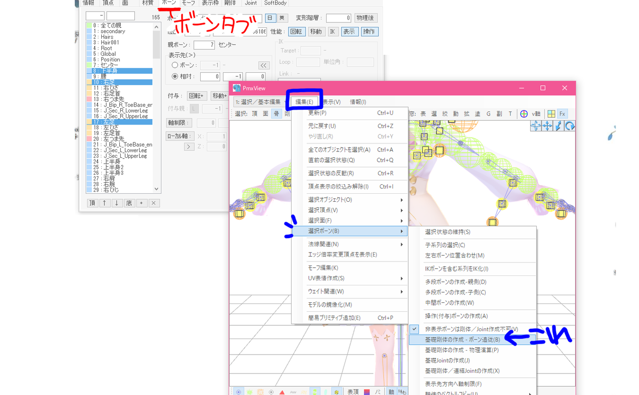Choose 基礎Jointの作成(J)
The height and width of the screenshot is (395, 639).
click(x=472, y=361)
